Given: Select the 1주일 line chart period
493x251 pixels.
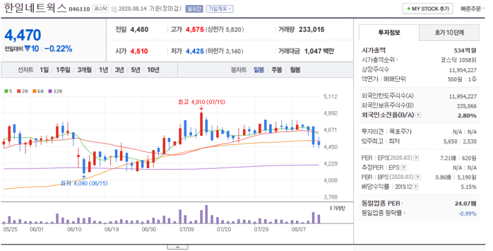Looking at the screenshot, I should [63, 70].
